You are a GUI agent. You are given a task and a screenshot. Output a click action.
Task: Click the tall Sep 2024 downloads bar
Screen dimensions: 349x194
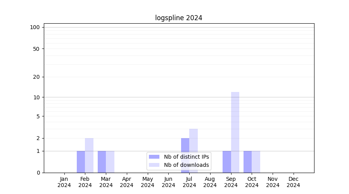pos(235,132)
